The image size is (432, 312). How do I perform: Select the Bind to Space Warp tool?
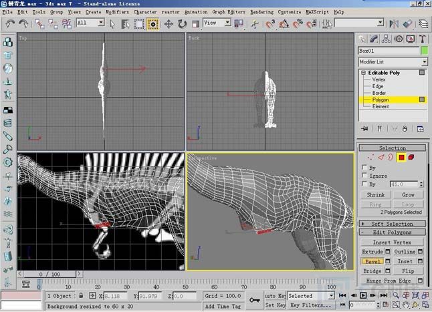click(x=67, y=24)
